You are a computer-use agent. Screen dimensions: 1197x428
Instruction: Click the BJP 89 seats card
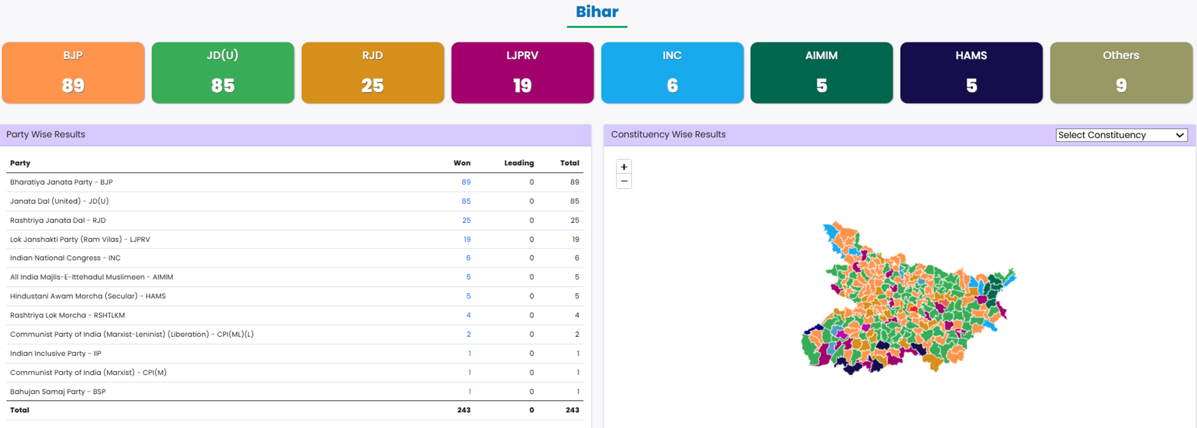[x=73, y=73]
